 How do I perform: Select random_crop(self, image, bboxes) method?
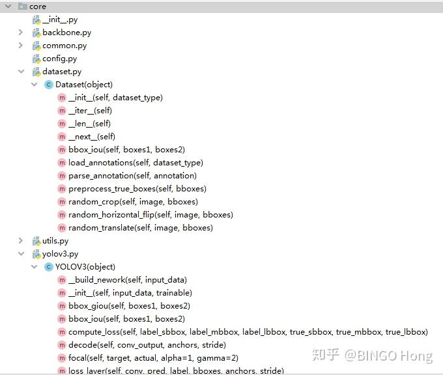click(133, 202)
